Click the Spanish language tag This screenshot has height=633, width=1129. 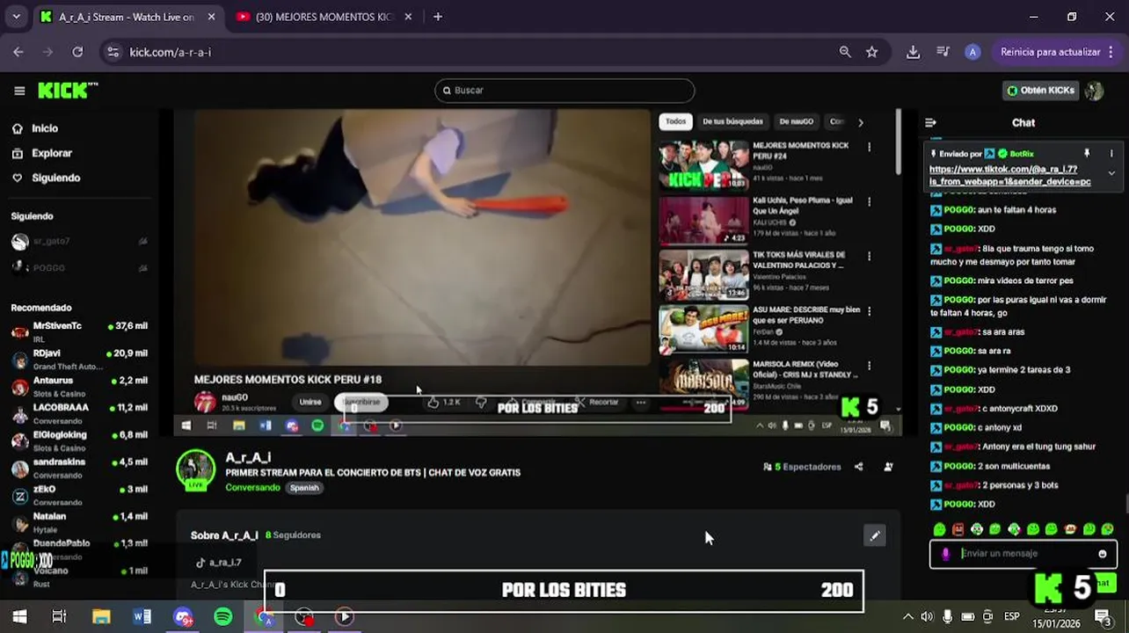click(x=304, y=488)
